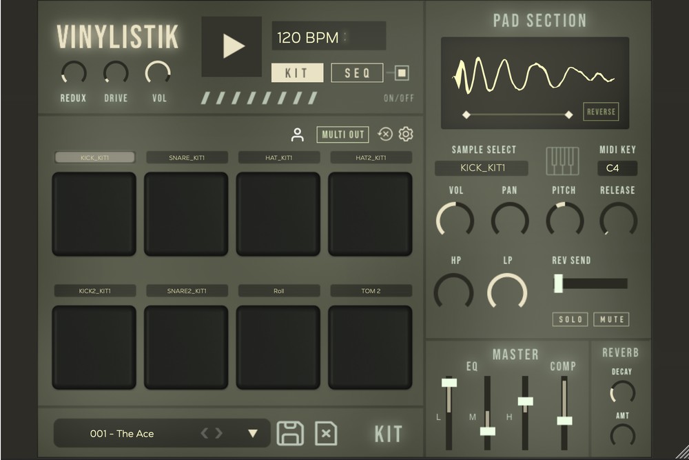
Task: Solo the selected pad
Action: coord(569,319)
